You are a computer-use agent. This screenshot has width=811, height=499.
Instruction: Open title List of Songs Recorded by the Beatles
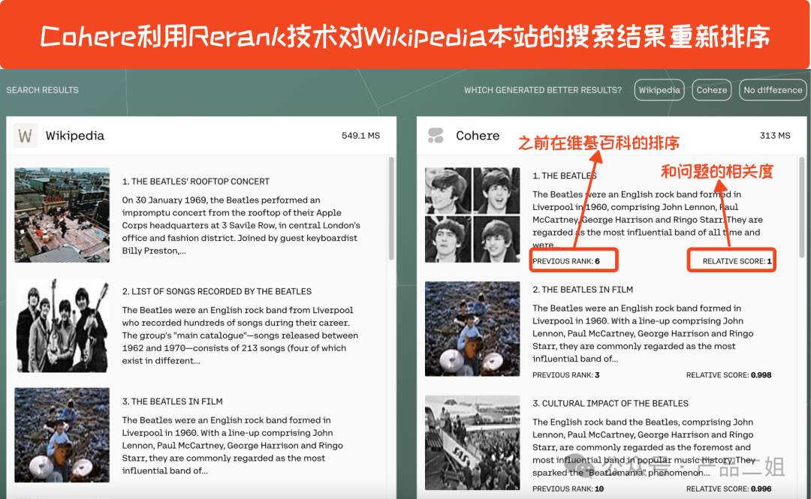click(x=217, y=292)
